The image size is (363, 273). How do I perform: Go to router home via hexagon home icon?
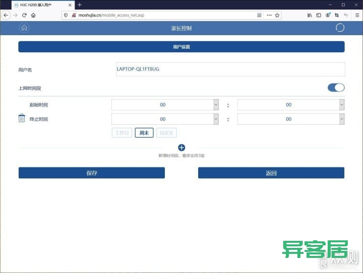(24, 28)
